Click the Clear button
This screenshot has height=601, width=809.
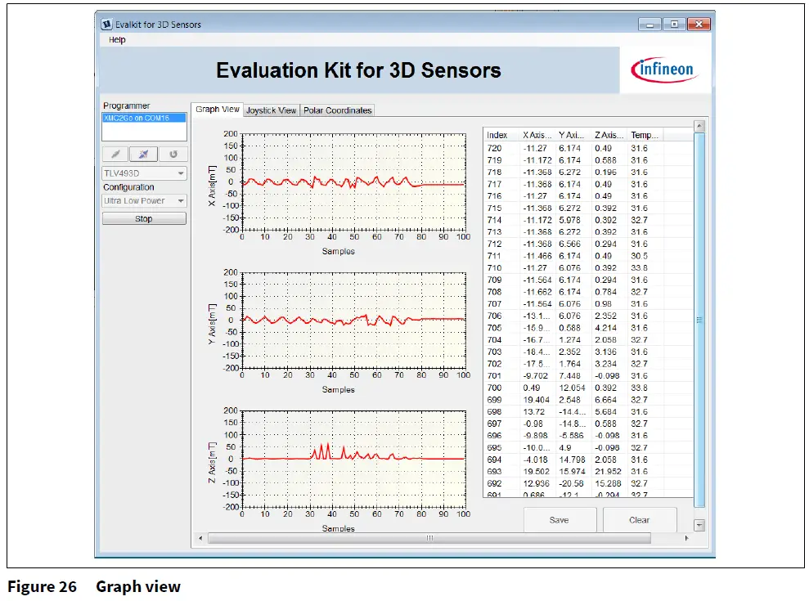point(639,520)
